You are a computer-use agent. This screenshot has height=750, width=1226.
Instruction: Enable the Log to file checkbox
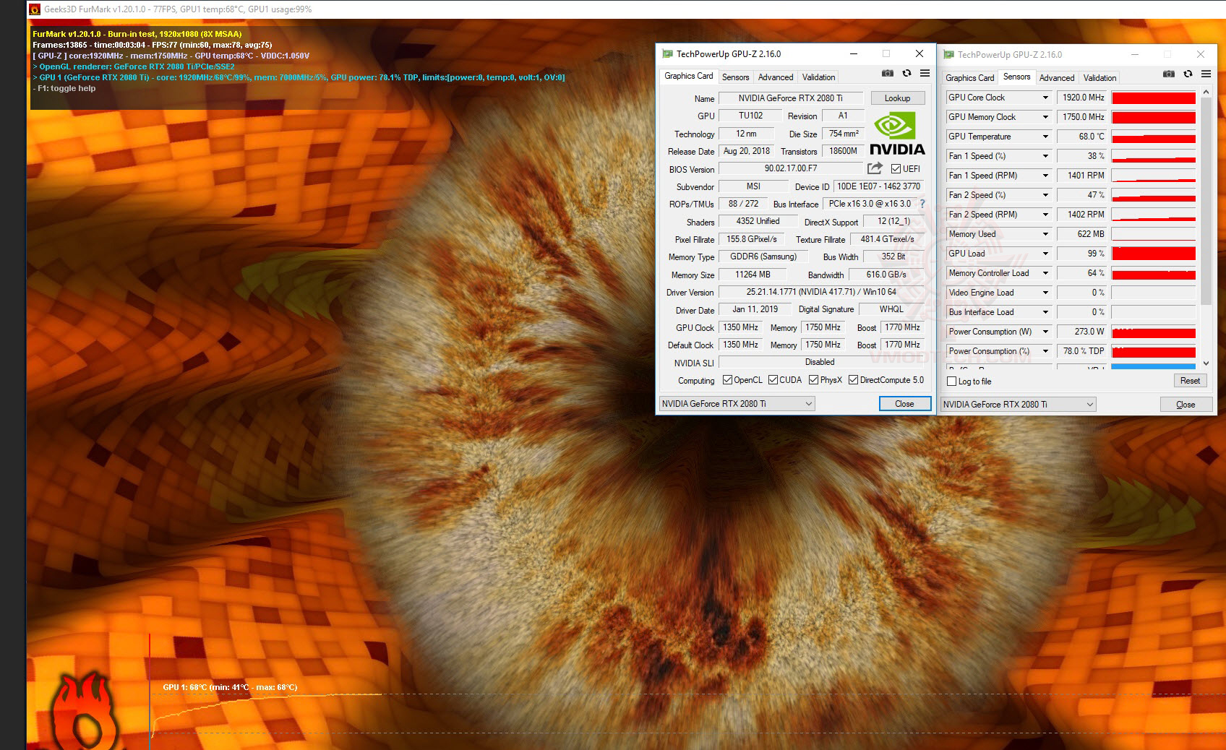click(x=951, y=382)
